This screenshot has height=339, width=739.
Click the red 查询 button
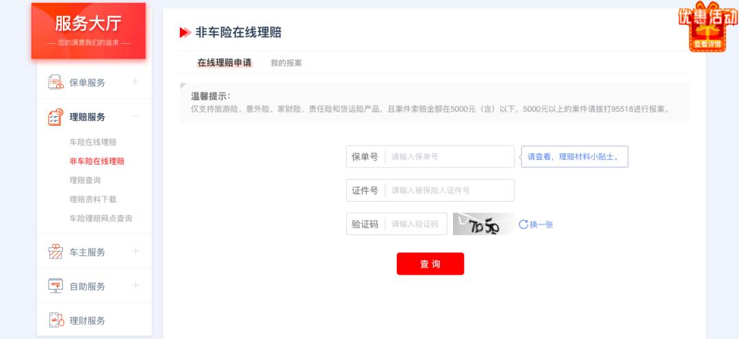point(430,264)
